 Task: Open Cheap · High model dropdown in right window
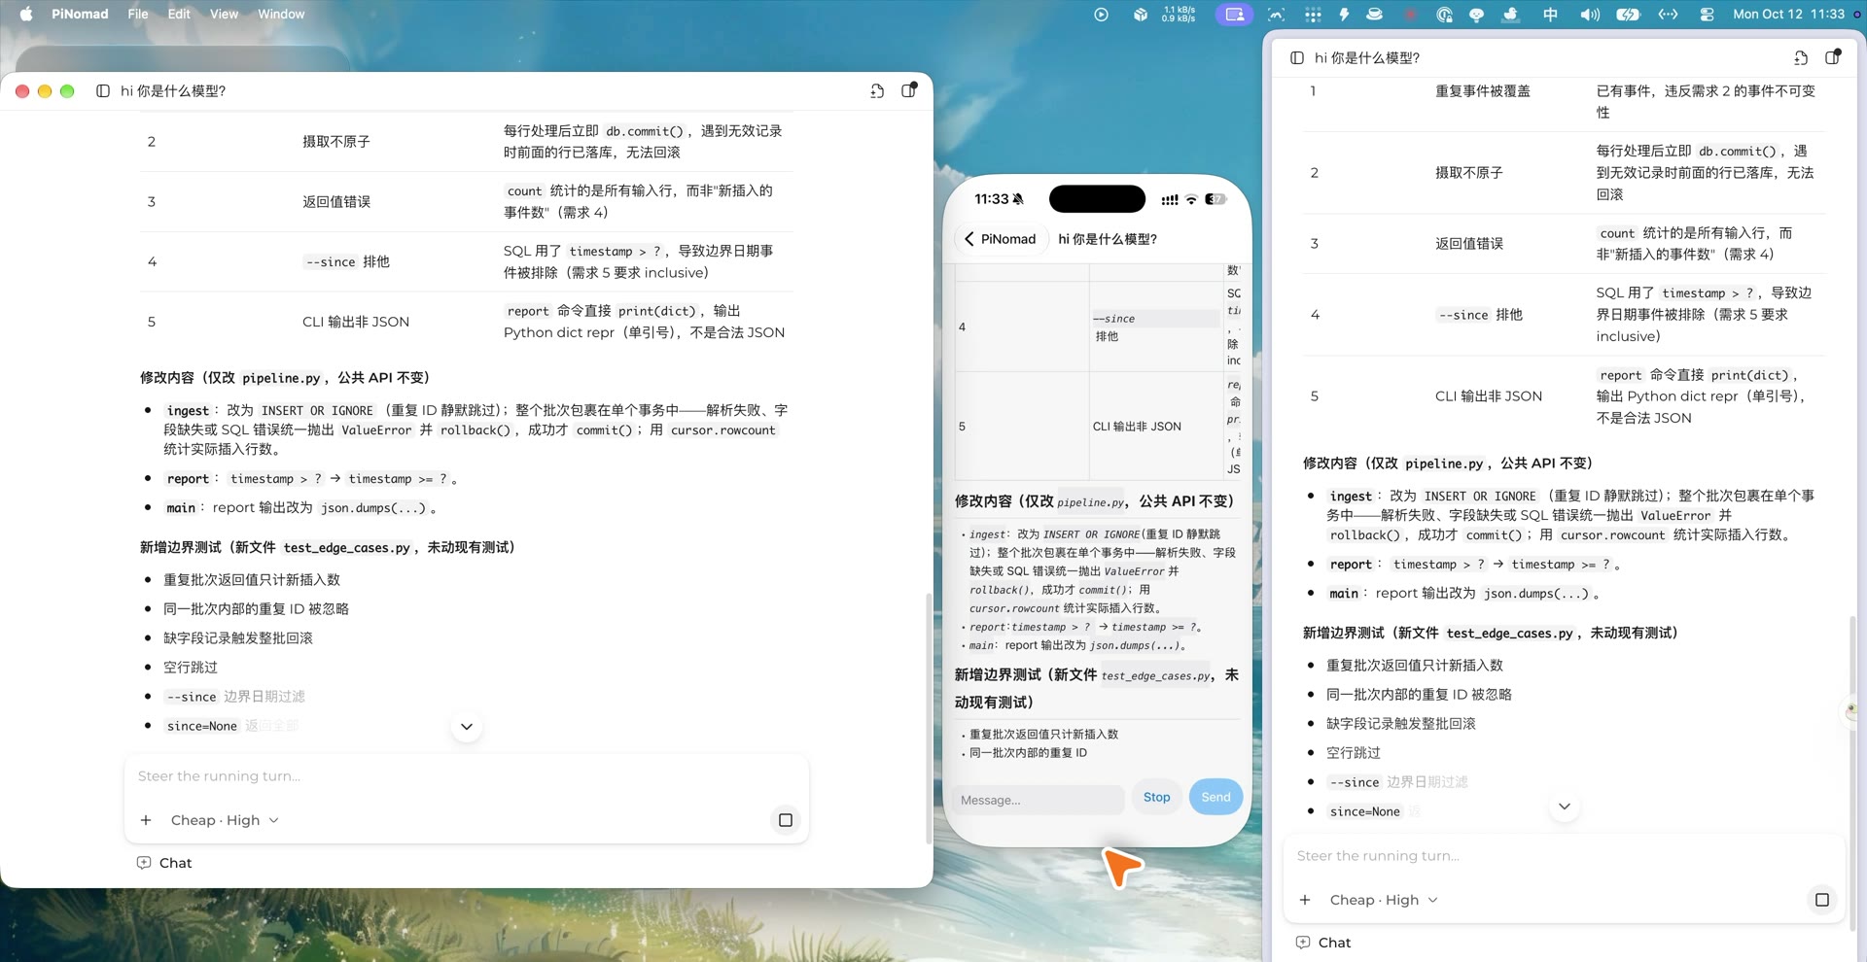[x=1384, y=900]
